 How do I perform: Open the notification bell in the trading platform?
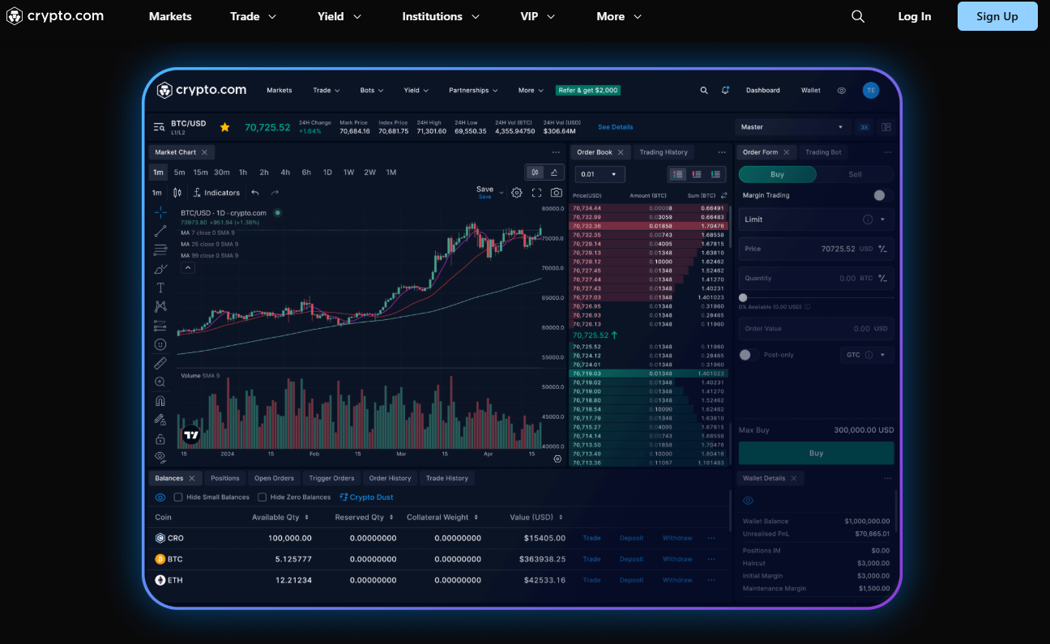[725, 90]
